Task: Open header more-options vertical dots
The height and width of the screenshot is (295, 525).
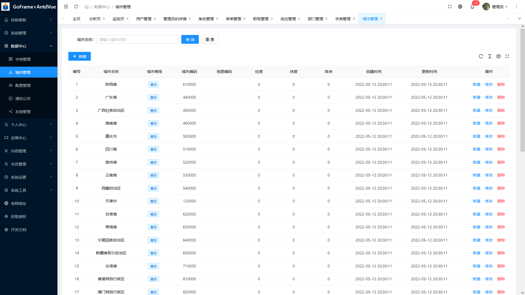Action: [517, 7]
